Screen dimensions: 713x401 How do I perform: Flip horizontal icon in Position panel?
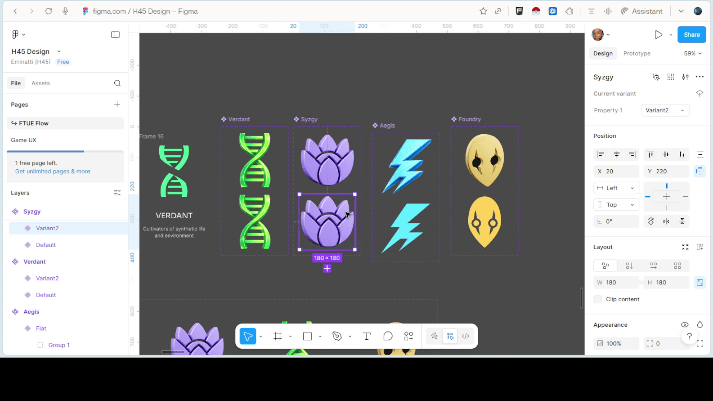(666, 222)
